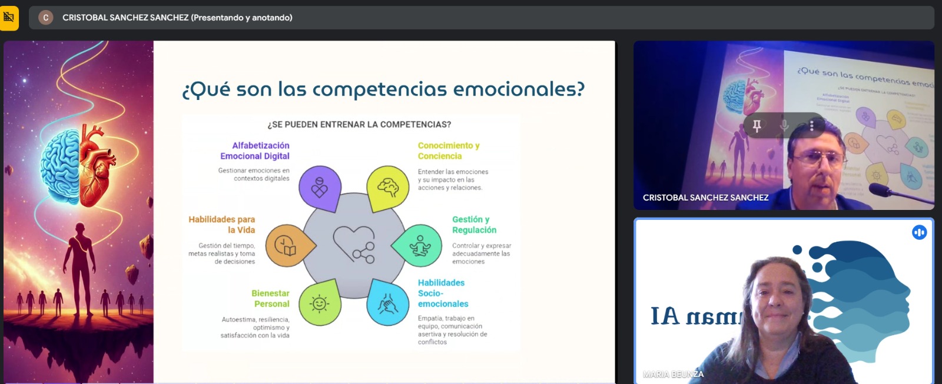The width and height of the screenshot is (942, 384).
Task: Select Maria Beunza's video tile
Action: [x=784, y=301]
